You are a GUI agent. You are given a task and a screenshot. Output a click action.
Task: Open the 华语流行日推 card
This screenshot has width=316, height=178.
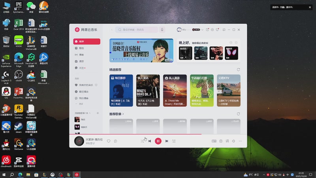202,91
